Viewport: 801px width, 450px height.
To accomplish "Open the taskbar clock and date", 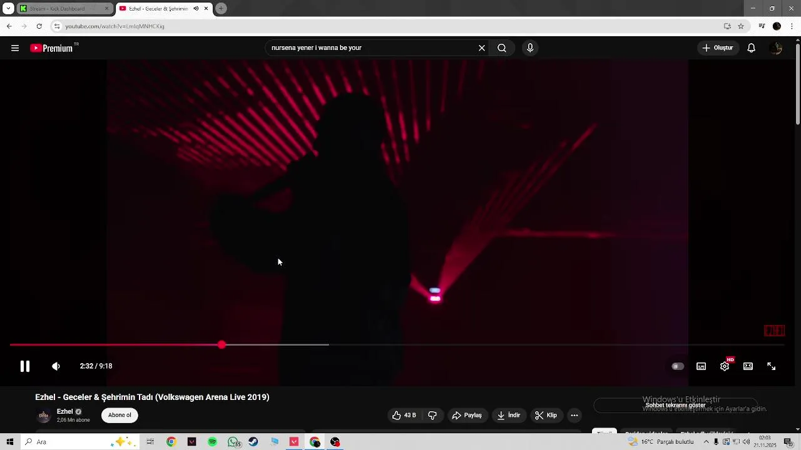I will coord(765,442).
